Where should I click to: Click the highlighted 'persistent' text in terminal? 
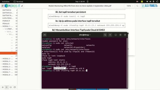pyautogui.click(x=60, y=68)
